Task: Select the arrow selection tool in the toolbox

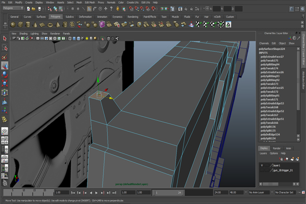Action: (5, 38)
